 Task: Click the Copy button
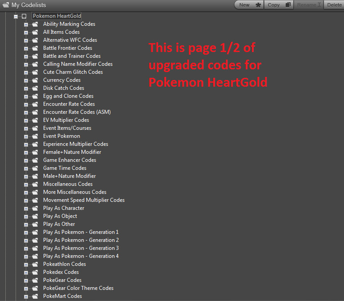pyautogui.click(x=279, y=5)
